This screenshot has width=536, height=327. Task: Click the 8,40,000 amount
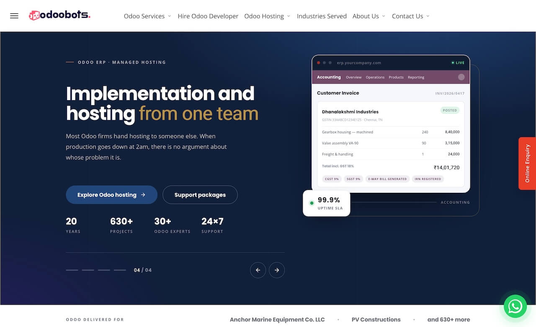(452, 132)
